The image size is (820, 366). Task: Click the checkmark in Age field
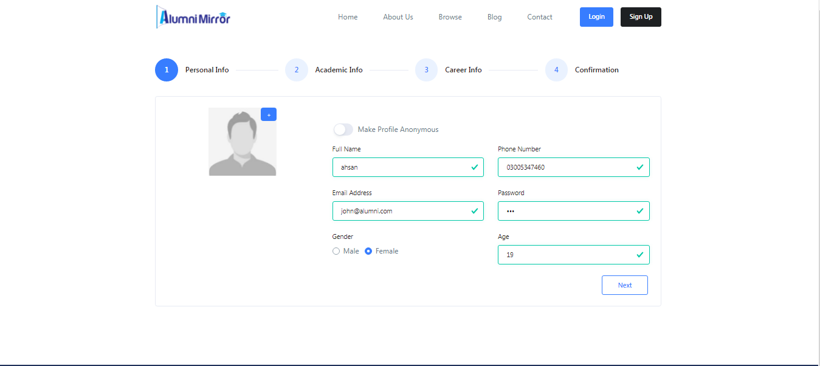point(639,255)
